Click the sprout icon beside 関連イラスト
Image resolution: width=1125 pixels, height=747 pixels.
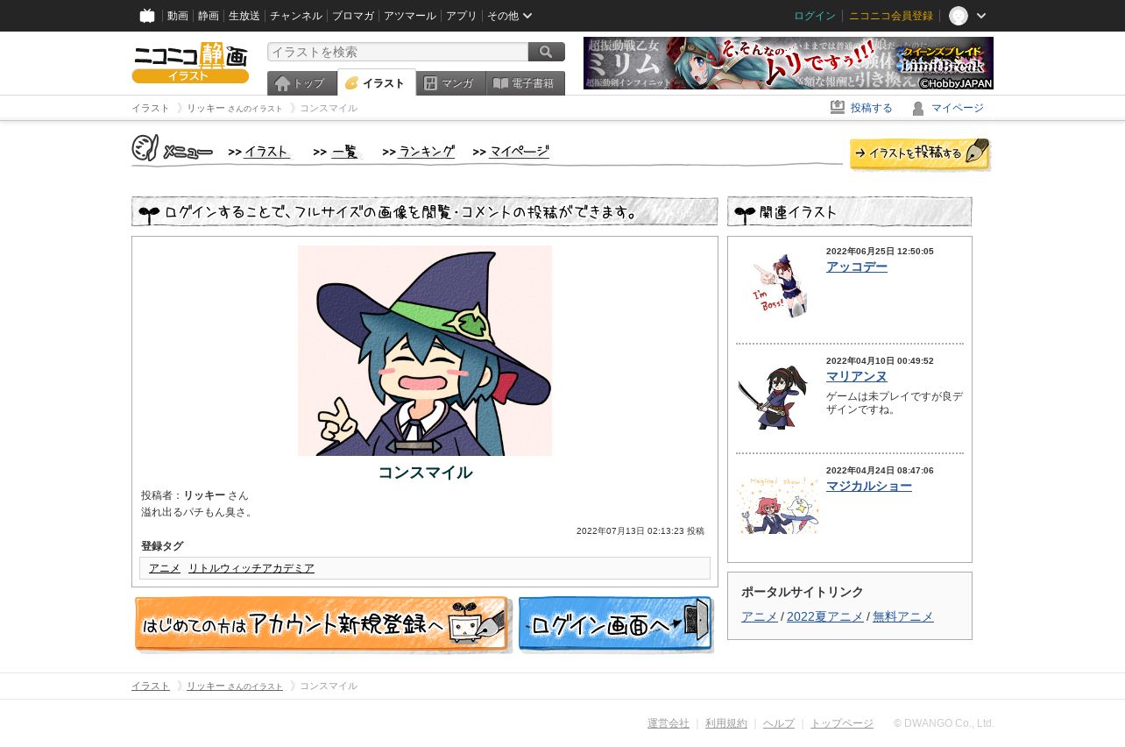[x=745, y=214]
